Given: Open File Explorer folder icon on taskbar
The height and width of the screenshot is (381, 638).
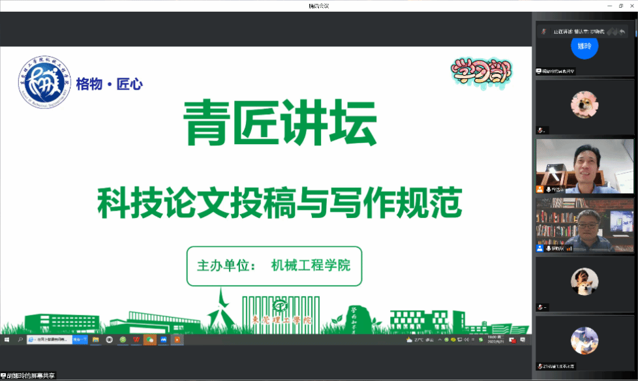Looking at the screenshot, I should (95, 340).
